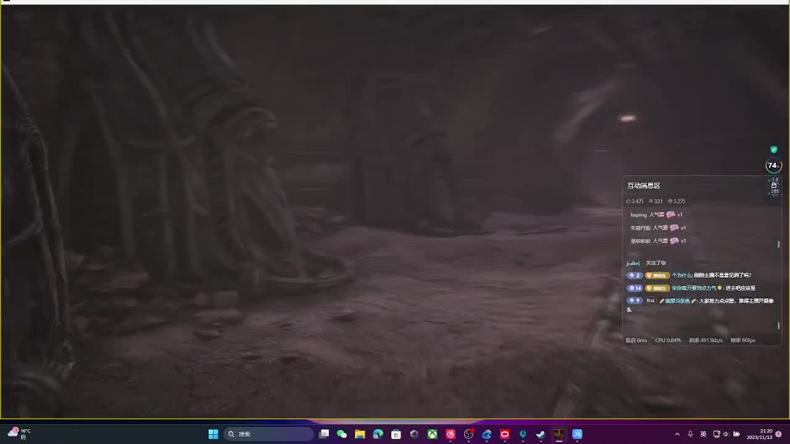Launch Microsoft Edge from the taskbar
790x444 pixels.
click(378, 434)
